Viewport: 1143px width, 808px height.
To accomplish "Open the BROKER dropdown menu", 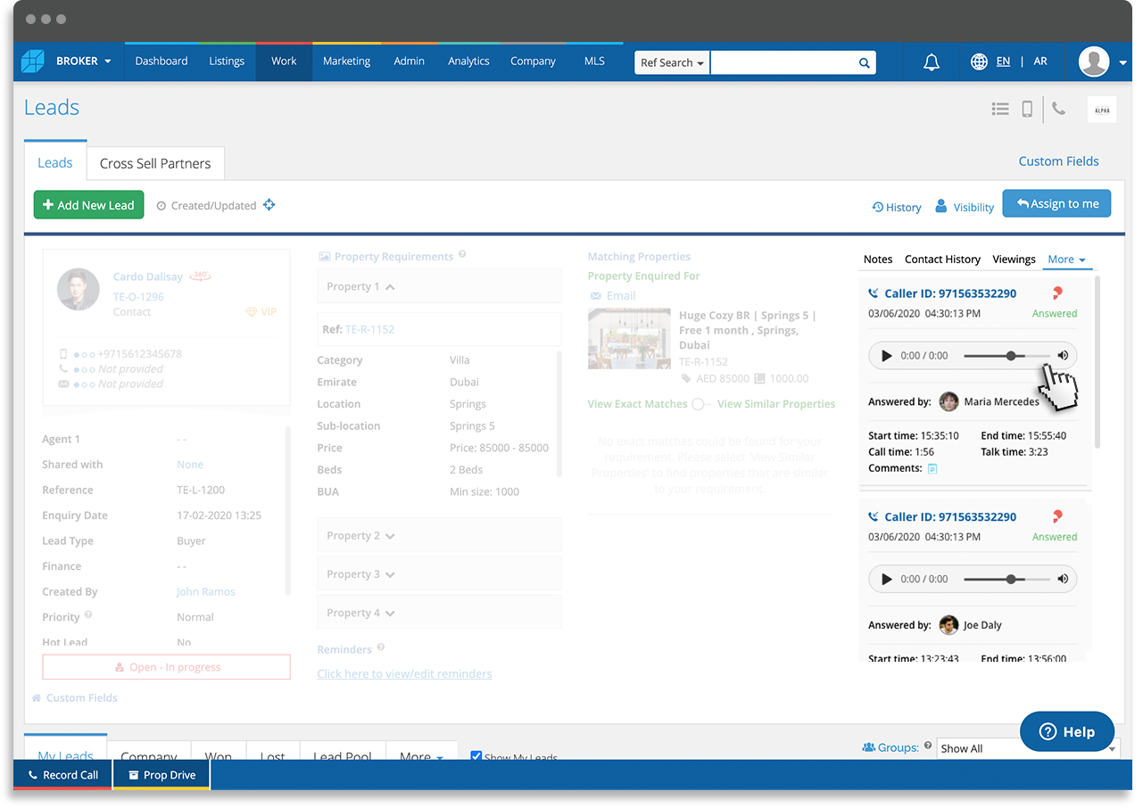I will tap(83, 62).
